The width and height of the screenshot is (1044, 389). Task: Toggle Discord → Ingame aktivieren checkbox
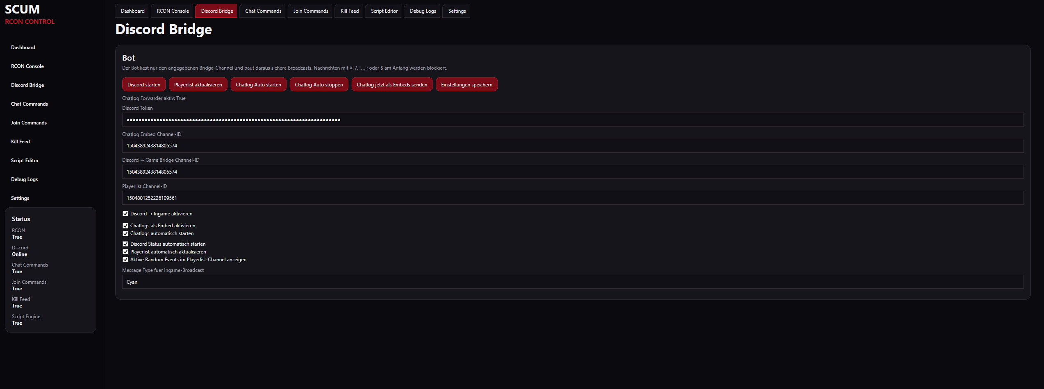click(125, 214)
